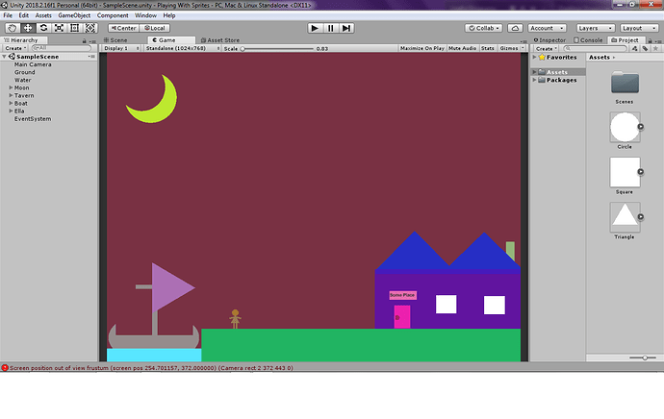The height and width of the screenshot is (419, 664).
Task: Switch to the Console tab
Action: tap(588, 40)
